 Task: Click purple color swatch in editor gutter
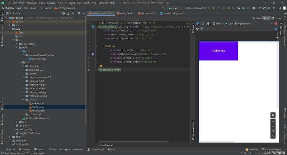coord(93,54)
